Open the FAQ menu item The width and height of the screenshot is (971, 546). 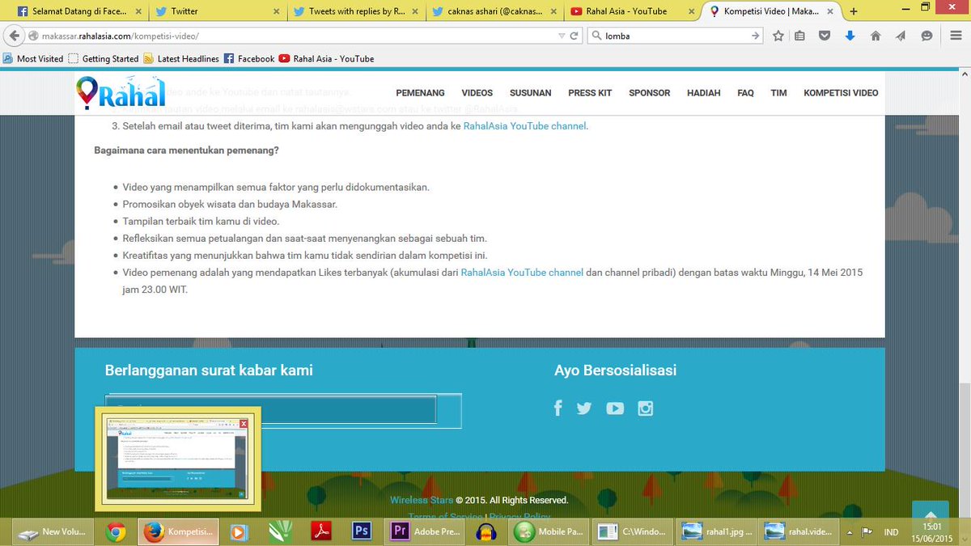pyautogui.click(x=745, y=93)
